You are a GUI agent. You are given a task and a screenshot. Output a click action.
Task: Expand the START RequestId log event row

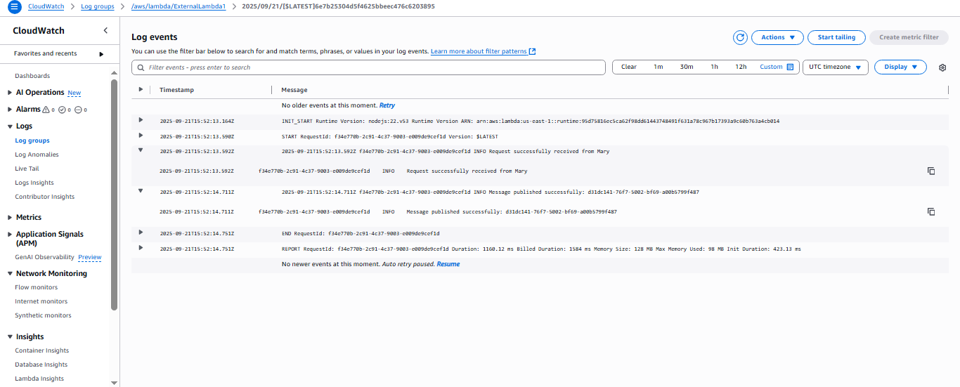141,135
